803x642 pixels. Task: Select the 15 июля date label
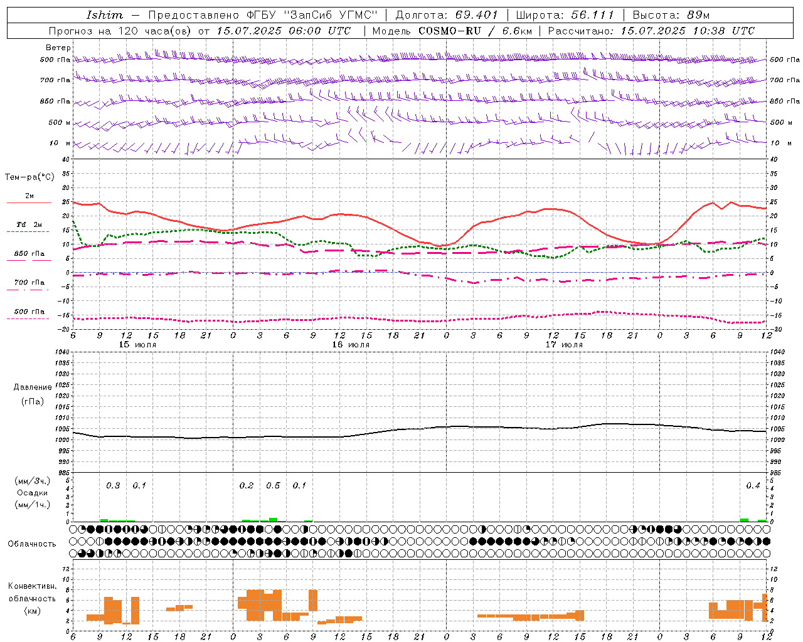pyautogui.click(x=137, y=345)
